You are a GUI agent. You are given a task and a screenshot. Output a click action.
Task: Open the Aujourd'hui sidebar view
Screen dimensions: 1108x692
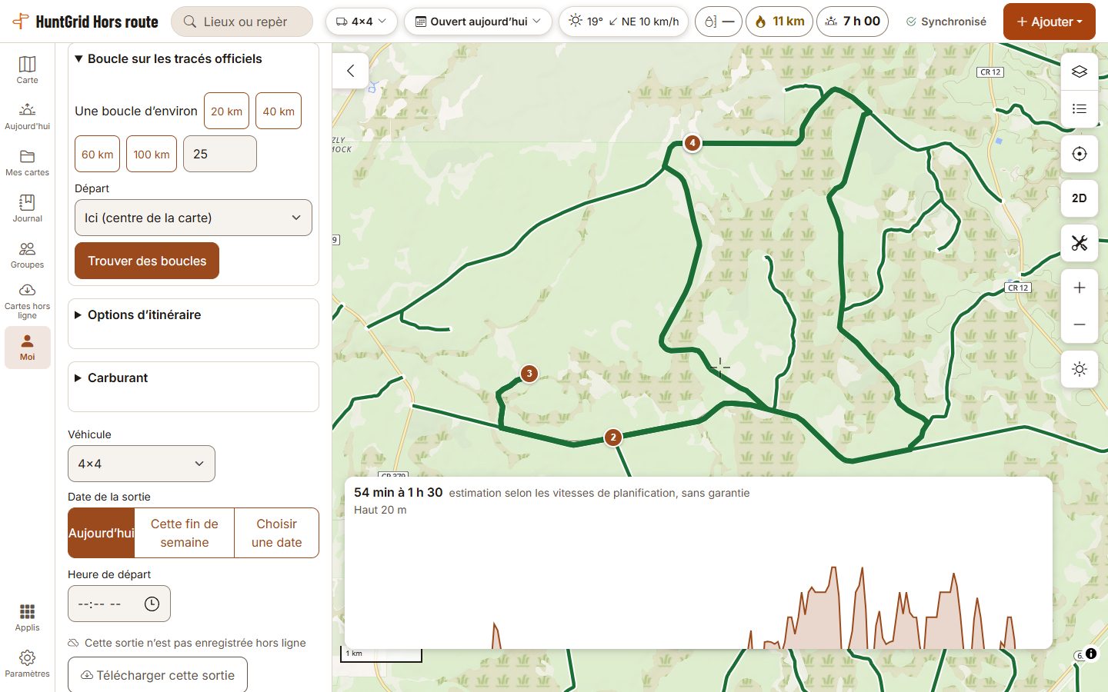27,115
